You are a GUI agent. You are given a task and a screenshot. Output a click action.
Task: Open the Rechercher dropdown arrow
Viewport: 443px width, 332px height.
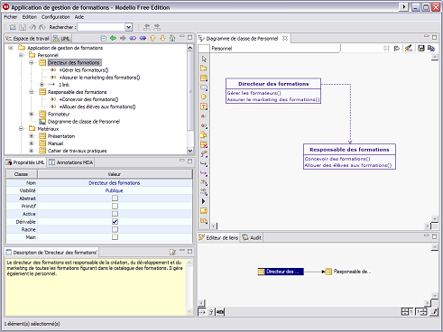[x=129, y=27]
